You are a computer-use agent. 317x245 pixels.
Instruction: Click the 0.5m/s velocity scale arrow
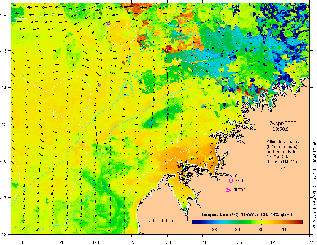(278, 167)
